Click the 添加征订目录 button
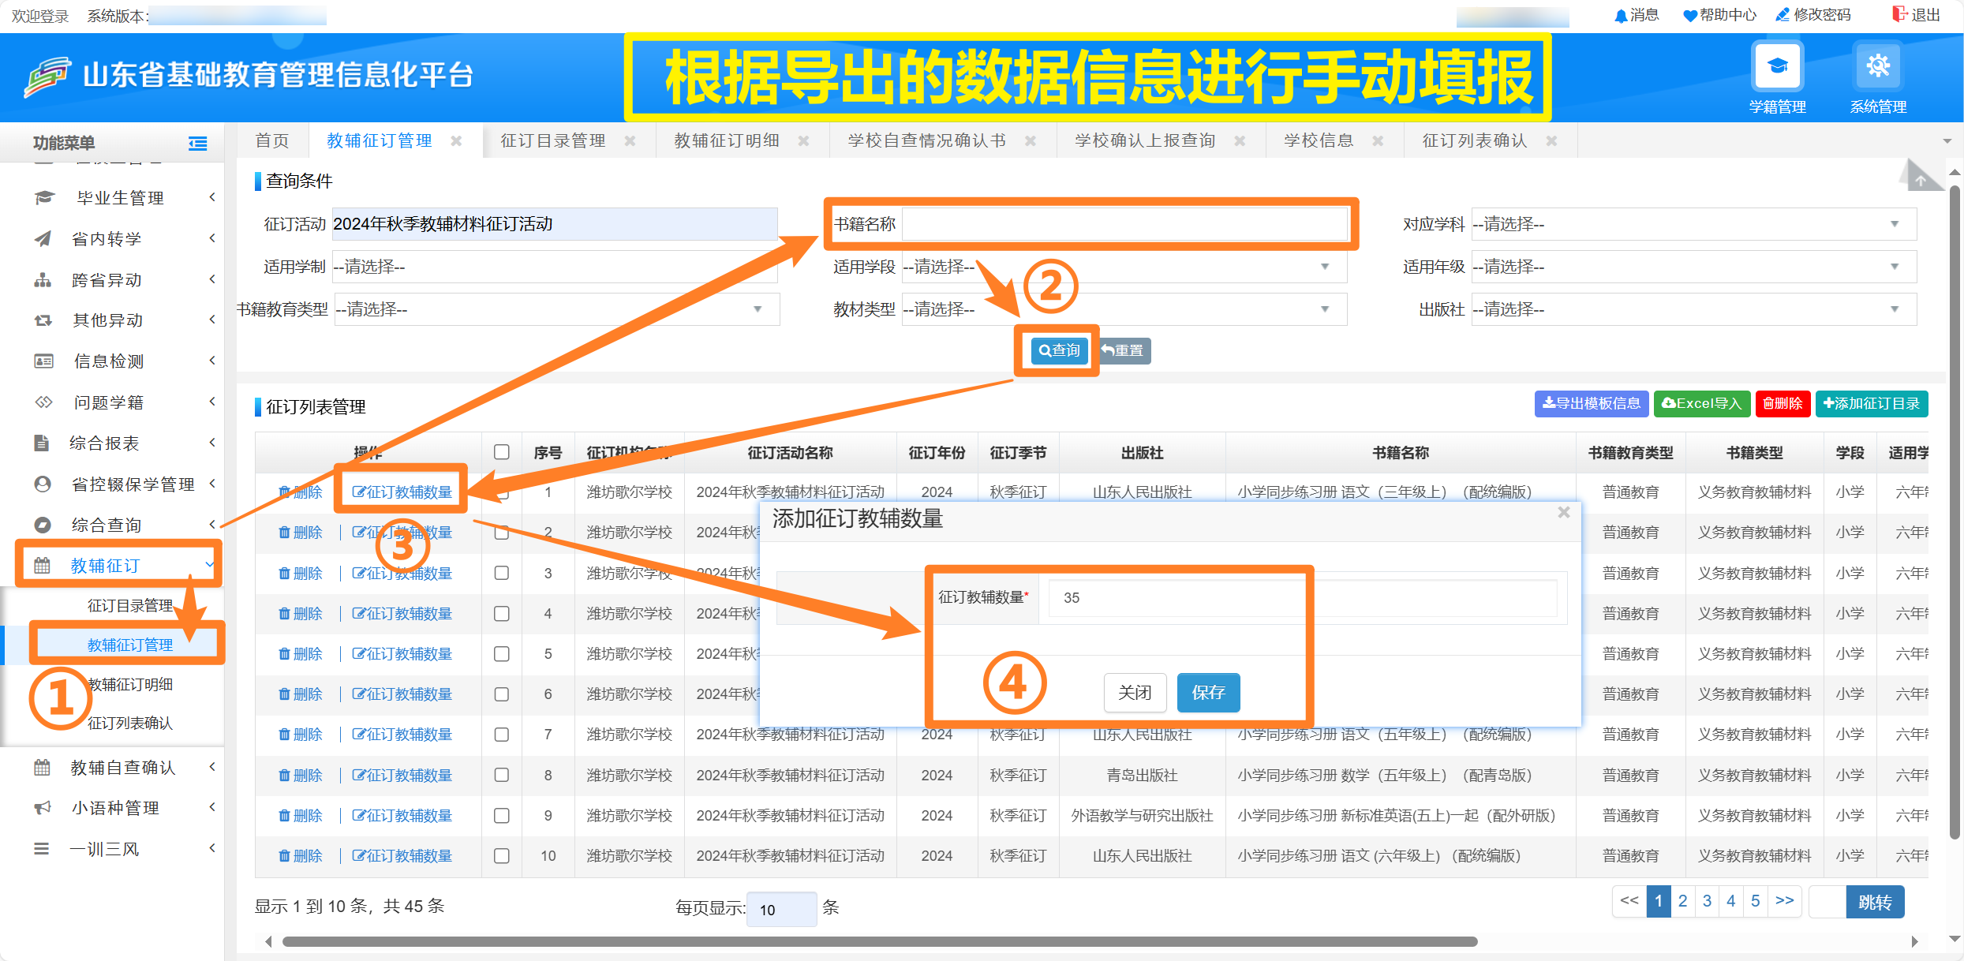 [1872, 403]
